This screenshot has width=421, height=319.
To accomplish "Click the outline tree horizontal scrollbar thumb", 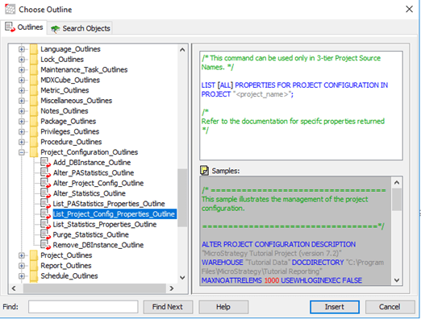I will [94, 288].
